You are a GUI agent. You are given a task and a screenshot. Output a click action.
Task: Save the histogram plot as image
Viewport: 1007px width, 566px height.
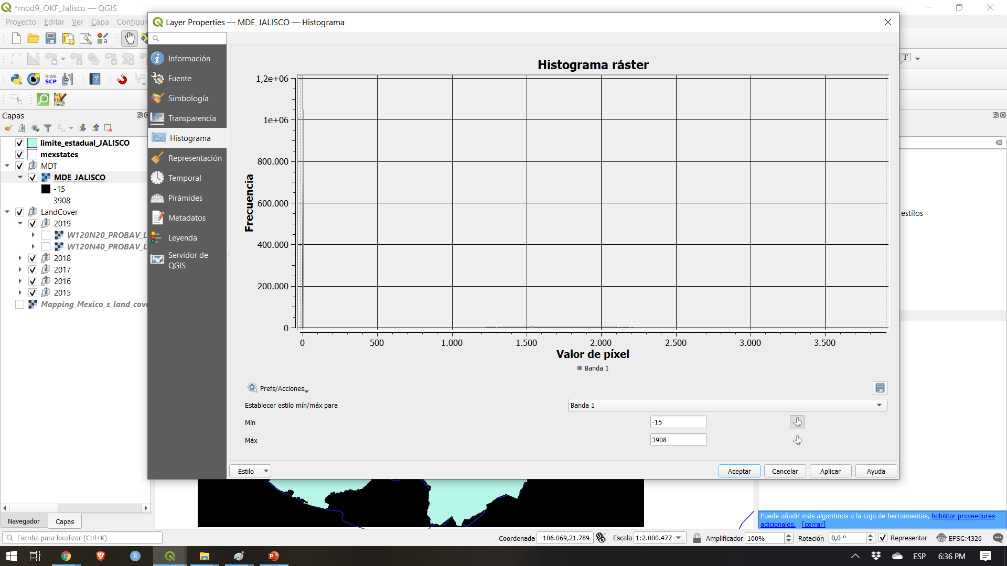point(880,388)
